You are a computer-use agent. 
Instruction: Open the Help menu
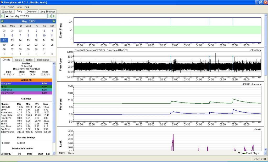(27, 7)
